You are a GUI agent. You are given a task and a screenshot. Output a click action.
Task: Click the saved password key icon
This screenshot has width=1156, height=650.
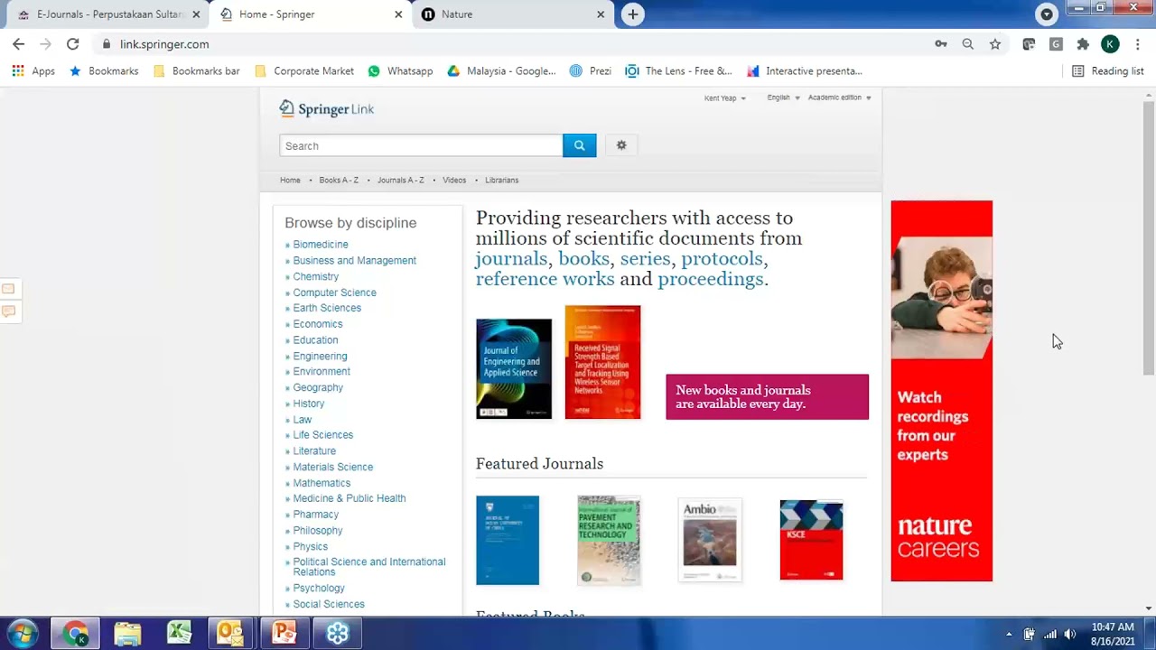click(x=941, y=44)
